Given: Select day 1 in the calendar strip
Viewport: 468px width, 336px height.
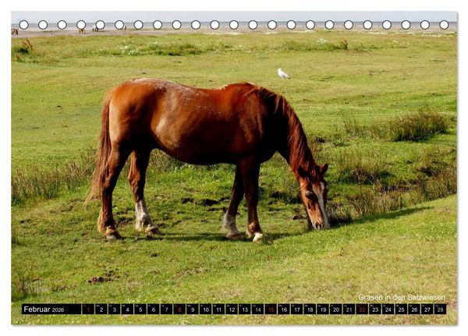Looking at the screenshot, I should [x=88, y=309].
